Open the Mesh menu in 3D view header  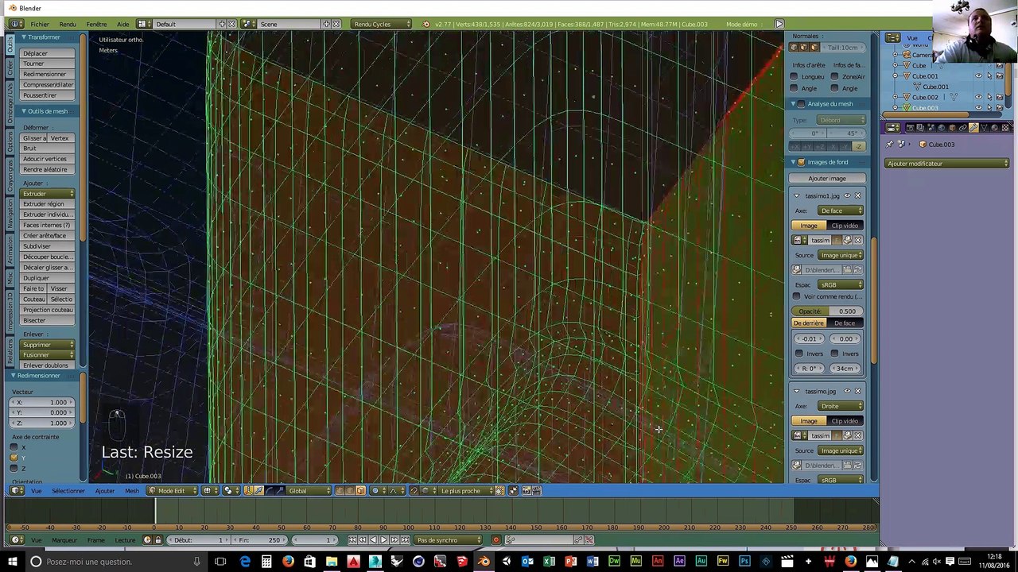tap(131, 490)
